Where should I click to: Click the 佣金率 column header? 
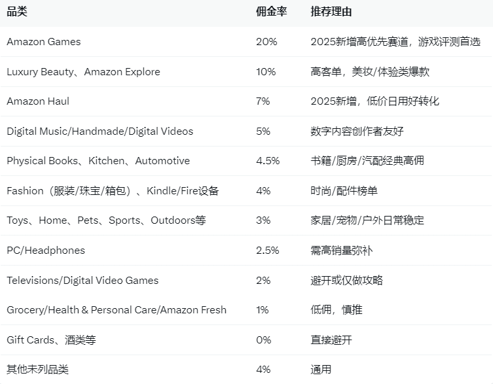click(x=269, y=12)
